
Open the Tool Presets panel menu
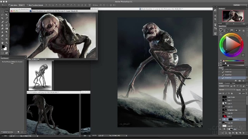tap(25, 58)
